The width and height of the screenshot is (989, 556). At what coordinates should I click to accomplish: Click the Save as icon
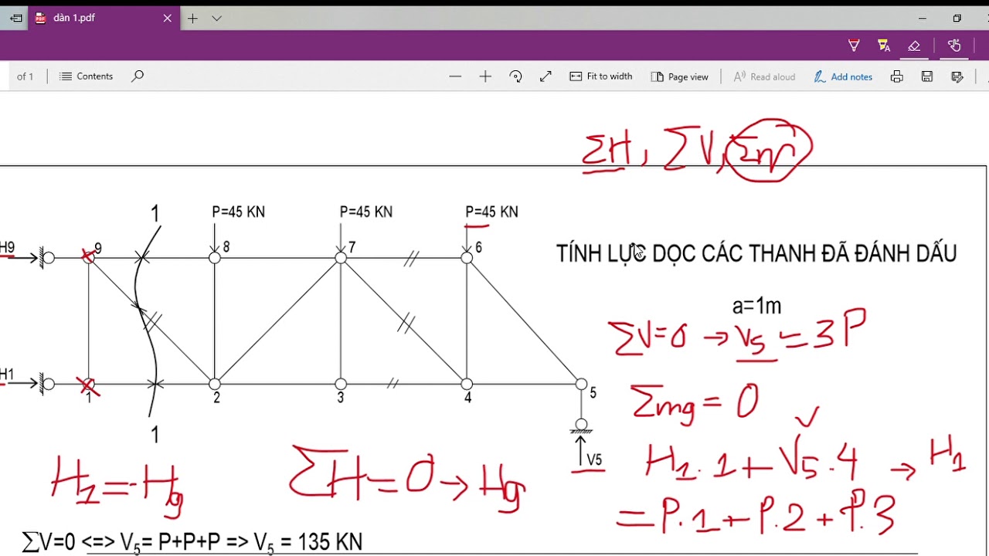[957, 76]
